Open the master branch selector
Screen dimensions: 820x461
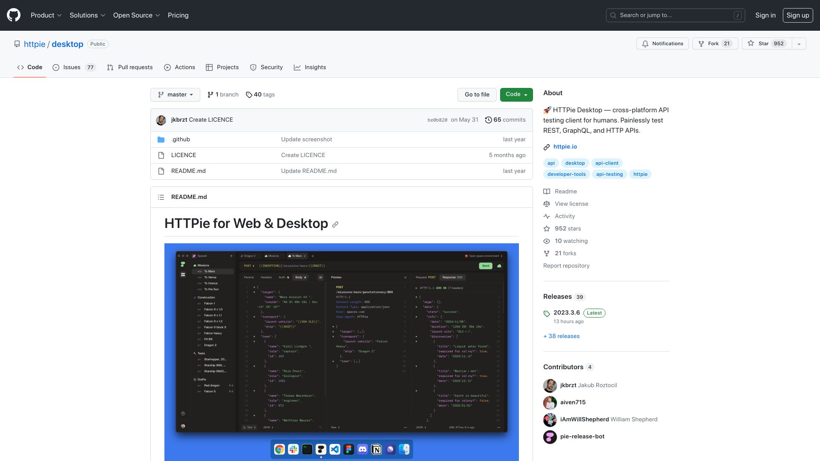[x=175, y=95]
